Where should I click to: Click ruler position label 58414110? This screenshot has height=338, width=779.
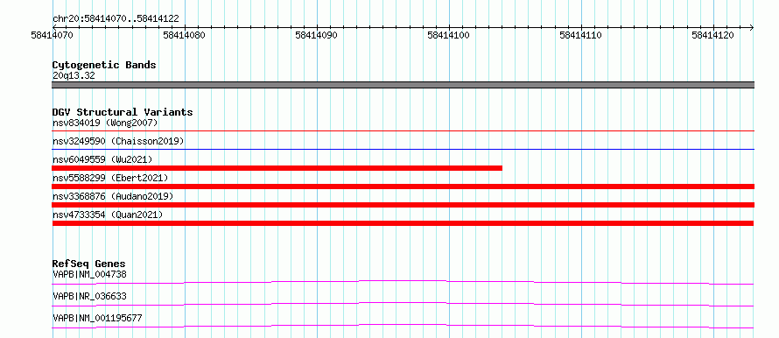tap(581, 35)
